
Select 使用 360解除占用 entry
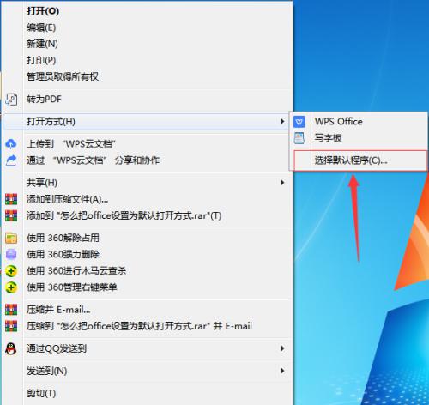tap(147, 238)
